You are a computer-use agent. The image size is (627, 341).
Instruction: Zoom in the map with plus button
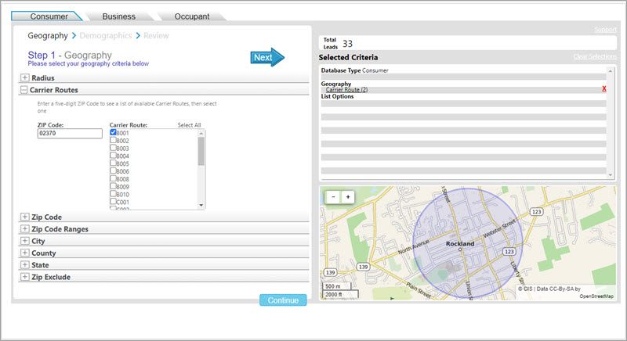[348, 196]
